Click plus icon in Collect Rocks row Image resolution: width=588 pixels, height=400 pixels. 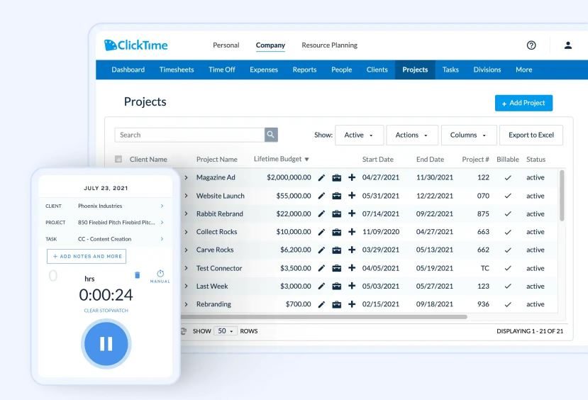pyautogui.click(x=352, y=232)
